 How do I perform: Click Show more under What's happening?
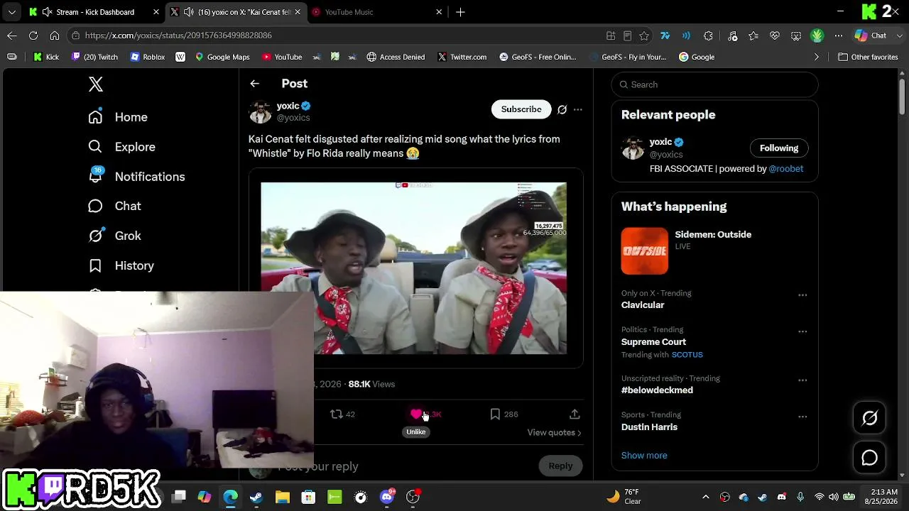[644, 456]
